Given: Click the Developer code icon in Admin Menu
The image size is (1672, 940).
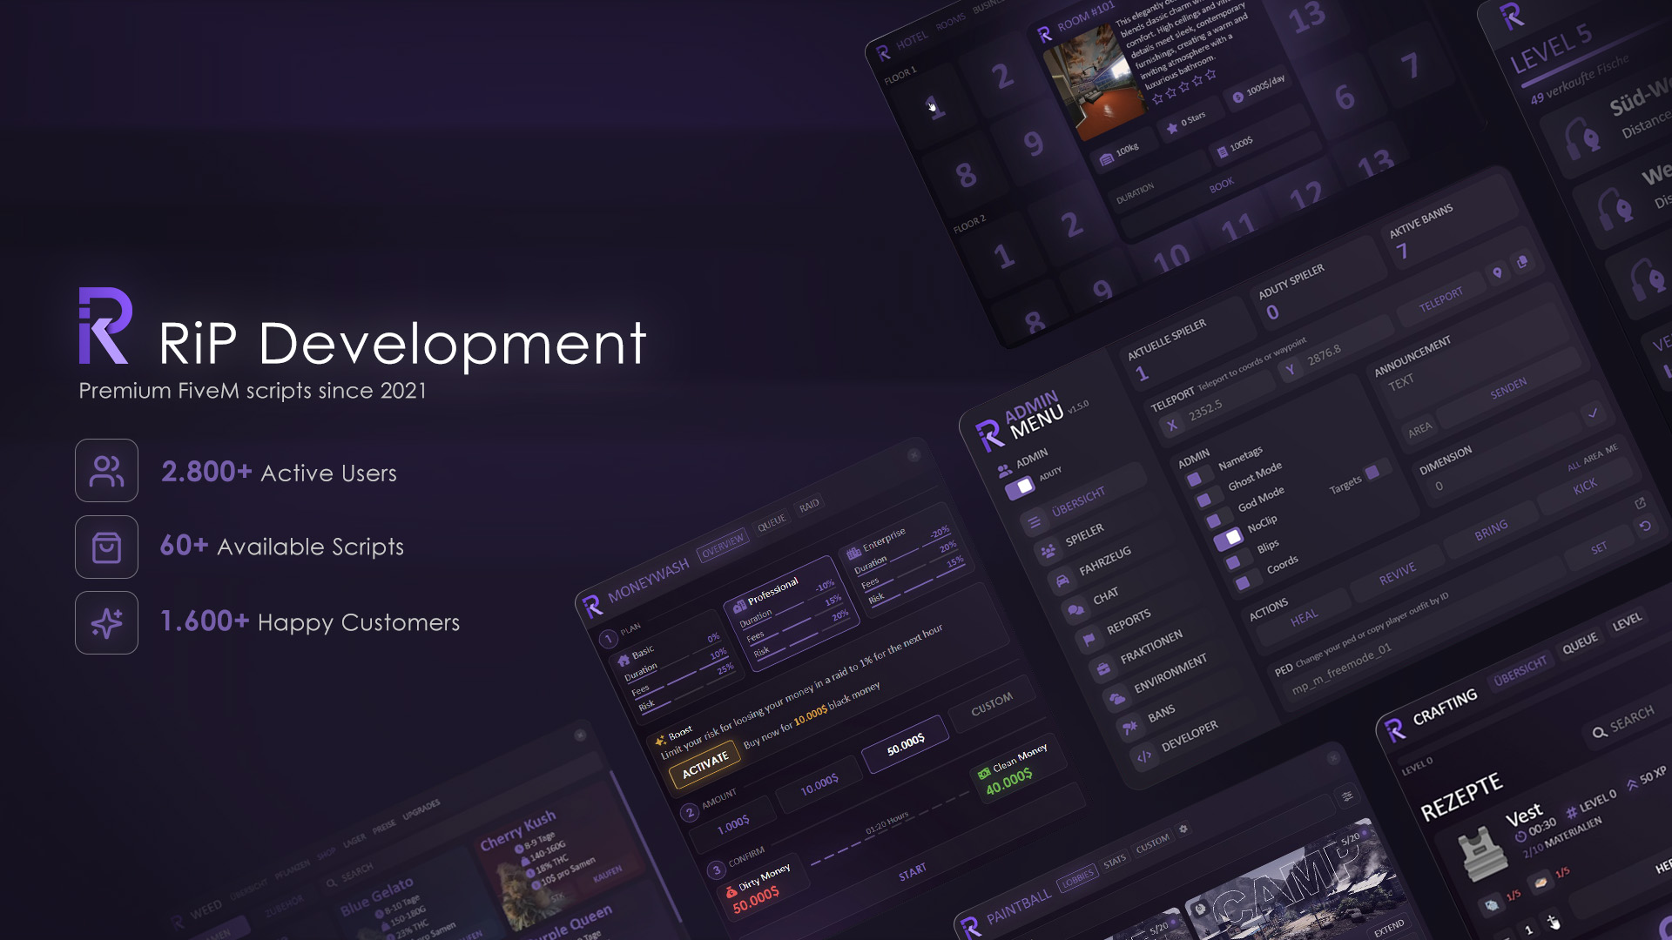Looking at the screenshot, I should 1144,755.
